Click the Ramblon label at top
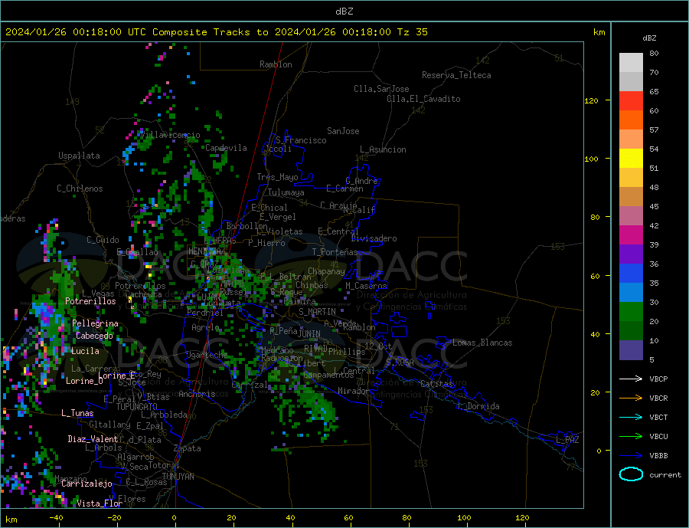689x528 pixels. click(276, 64)
